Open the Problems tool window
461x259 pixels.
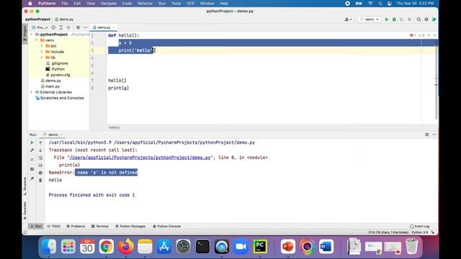76,227
